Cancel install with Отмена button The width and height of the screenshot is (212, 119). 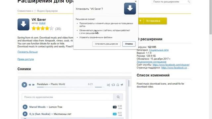pyautogui.click(x=129, y=44)
